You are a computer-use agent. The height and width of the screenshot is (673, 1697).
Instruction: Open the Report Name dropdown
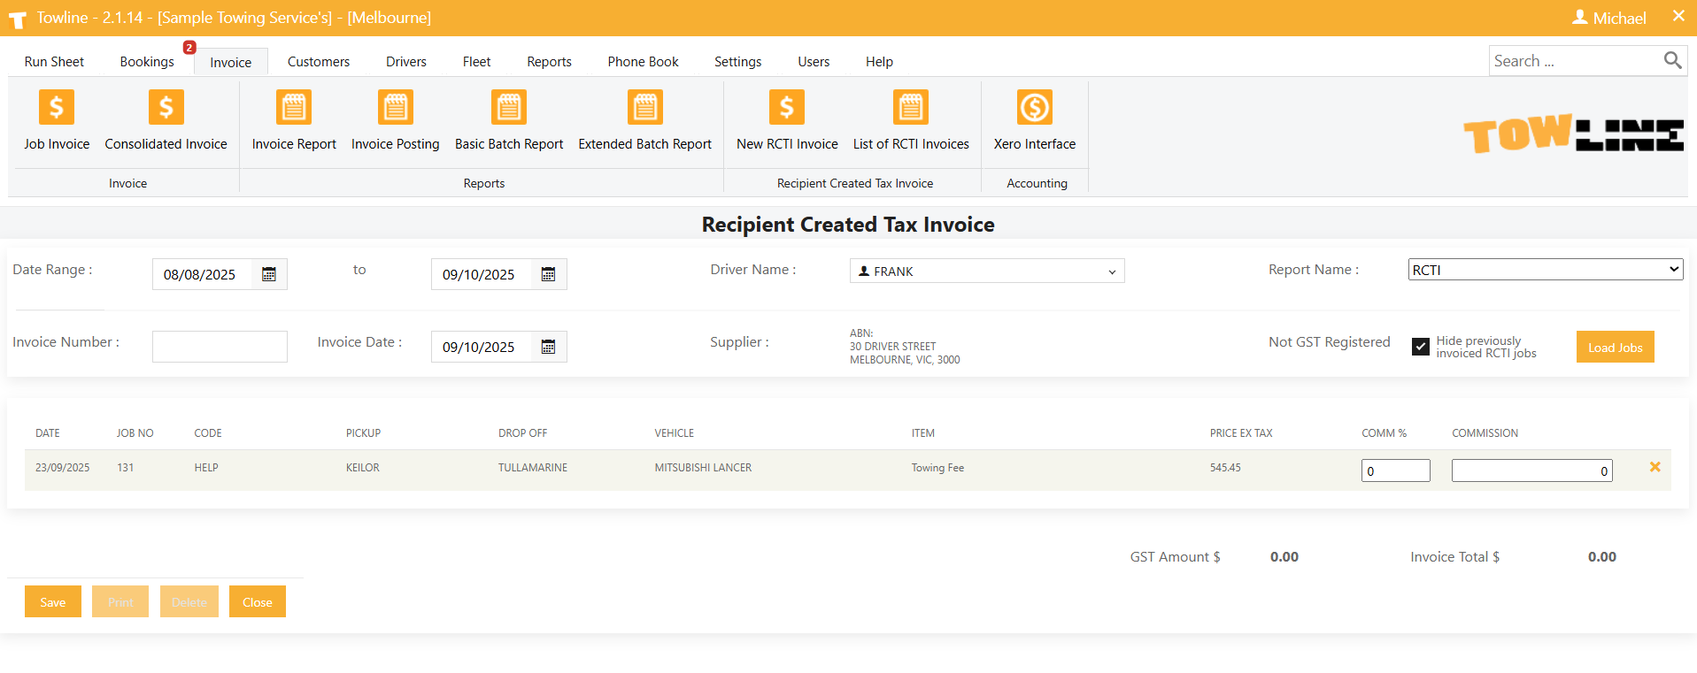pyautogui.click(x=1545, y=270)
